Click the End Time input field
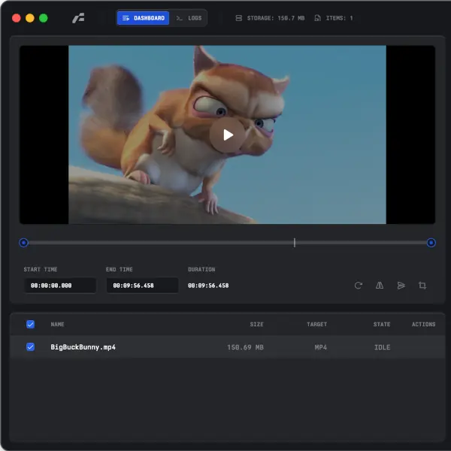 [x=142, y=286]
